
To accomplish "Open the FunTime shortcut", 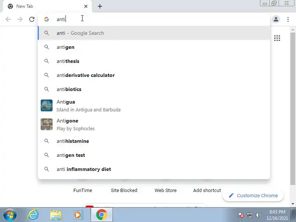I will [83, 190].
